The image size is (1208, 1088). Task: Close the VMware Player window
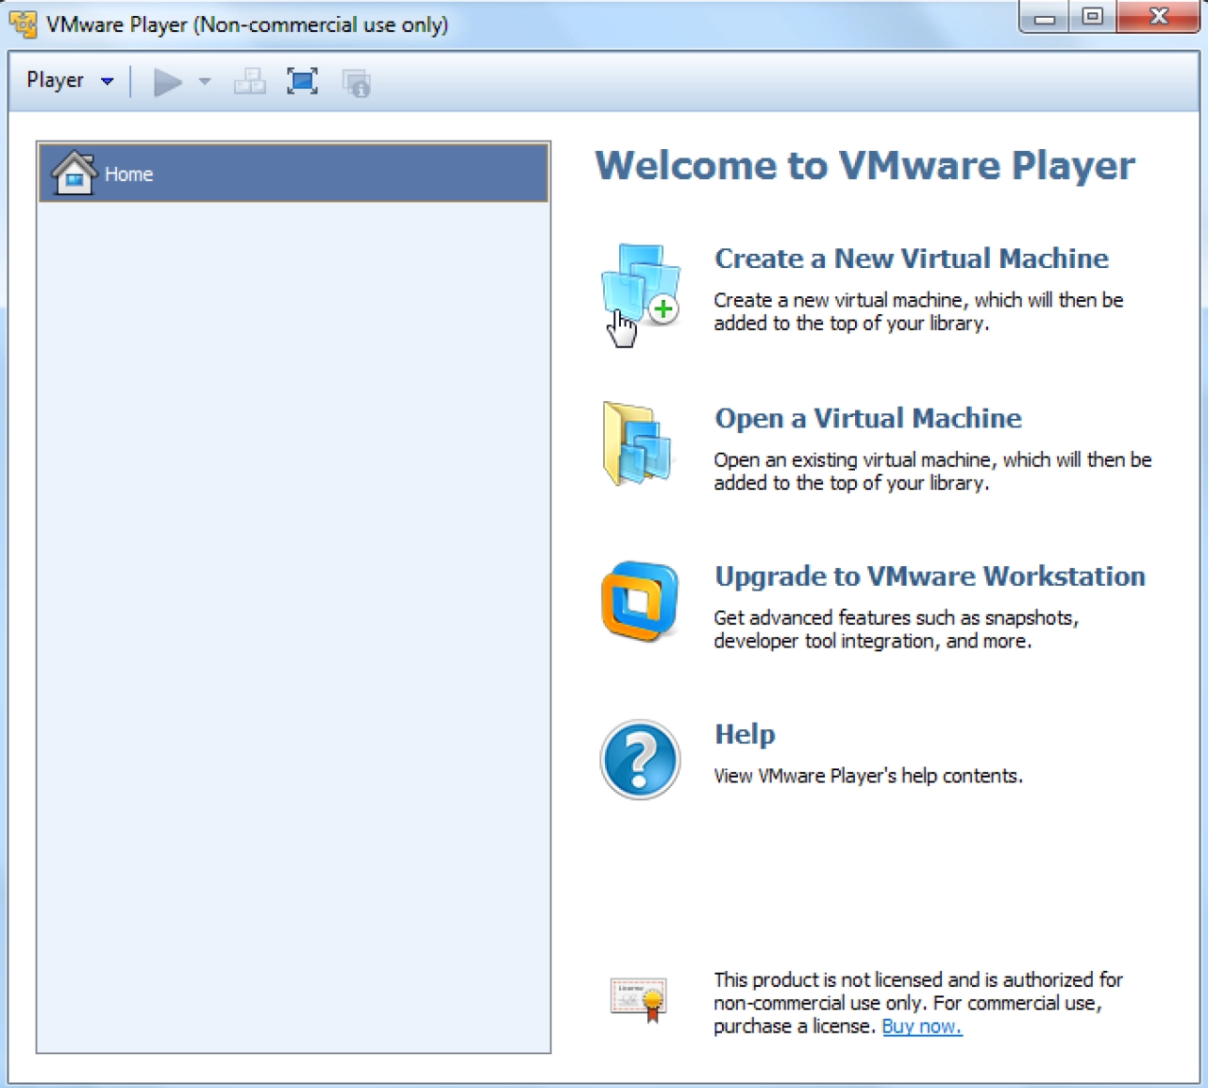1159,17
